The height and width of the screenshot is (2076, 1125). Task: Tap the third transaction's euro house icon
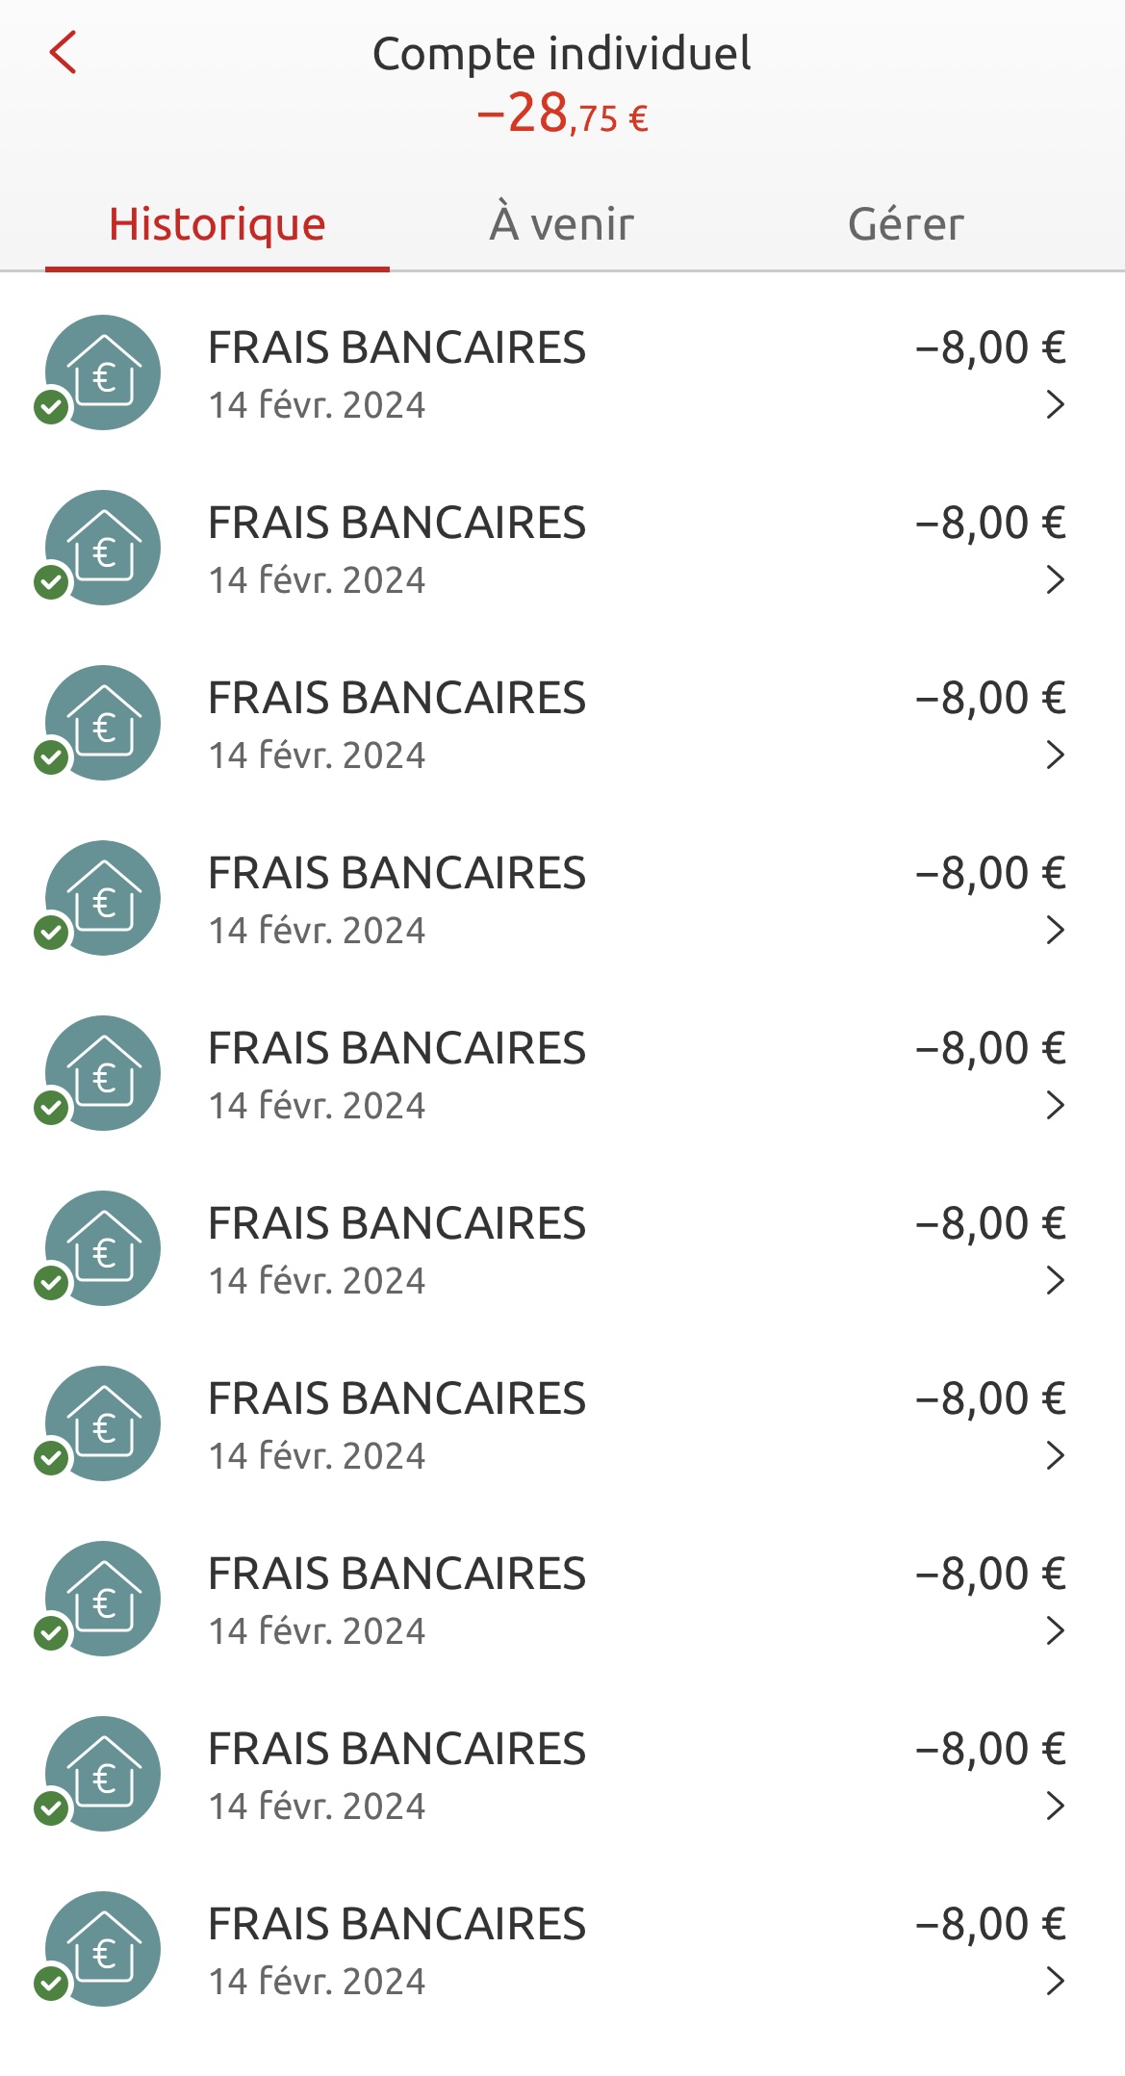(x=103, y=723)
